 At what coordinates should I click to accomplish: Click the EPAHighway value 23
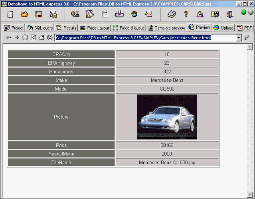[x=167, y=63]
